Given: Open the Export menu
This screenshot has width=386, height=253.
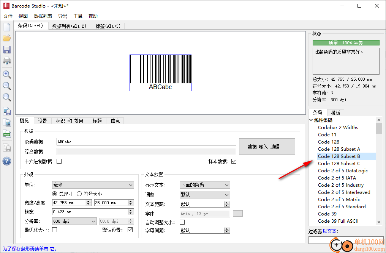Looking at the screenshot, I should pyautogui.click(x=63, y=16).
